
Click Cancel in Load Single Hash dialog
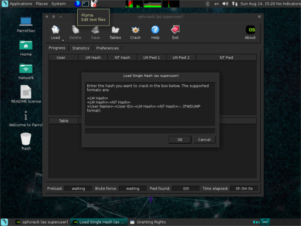[204, 140]
